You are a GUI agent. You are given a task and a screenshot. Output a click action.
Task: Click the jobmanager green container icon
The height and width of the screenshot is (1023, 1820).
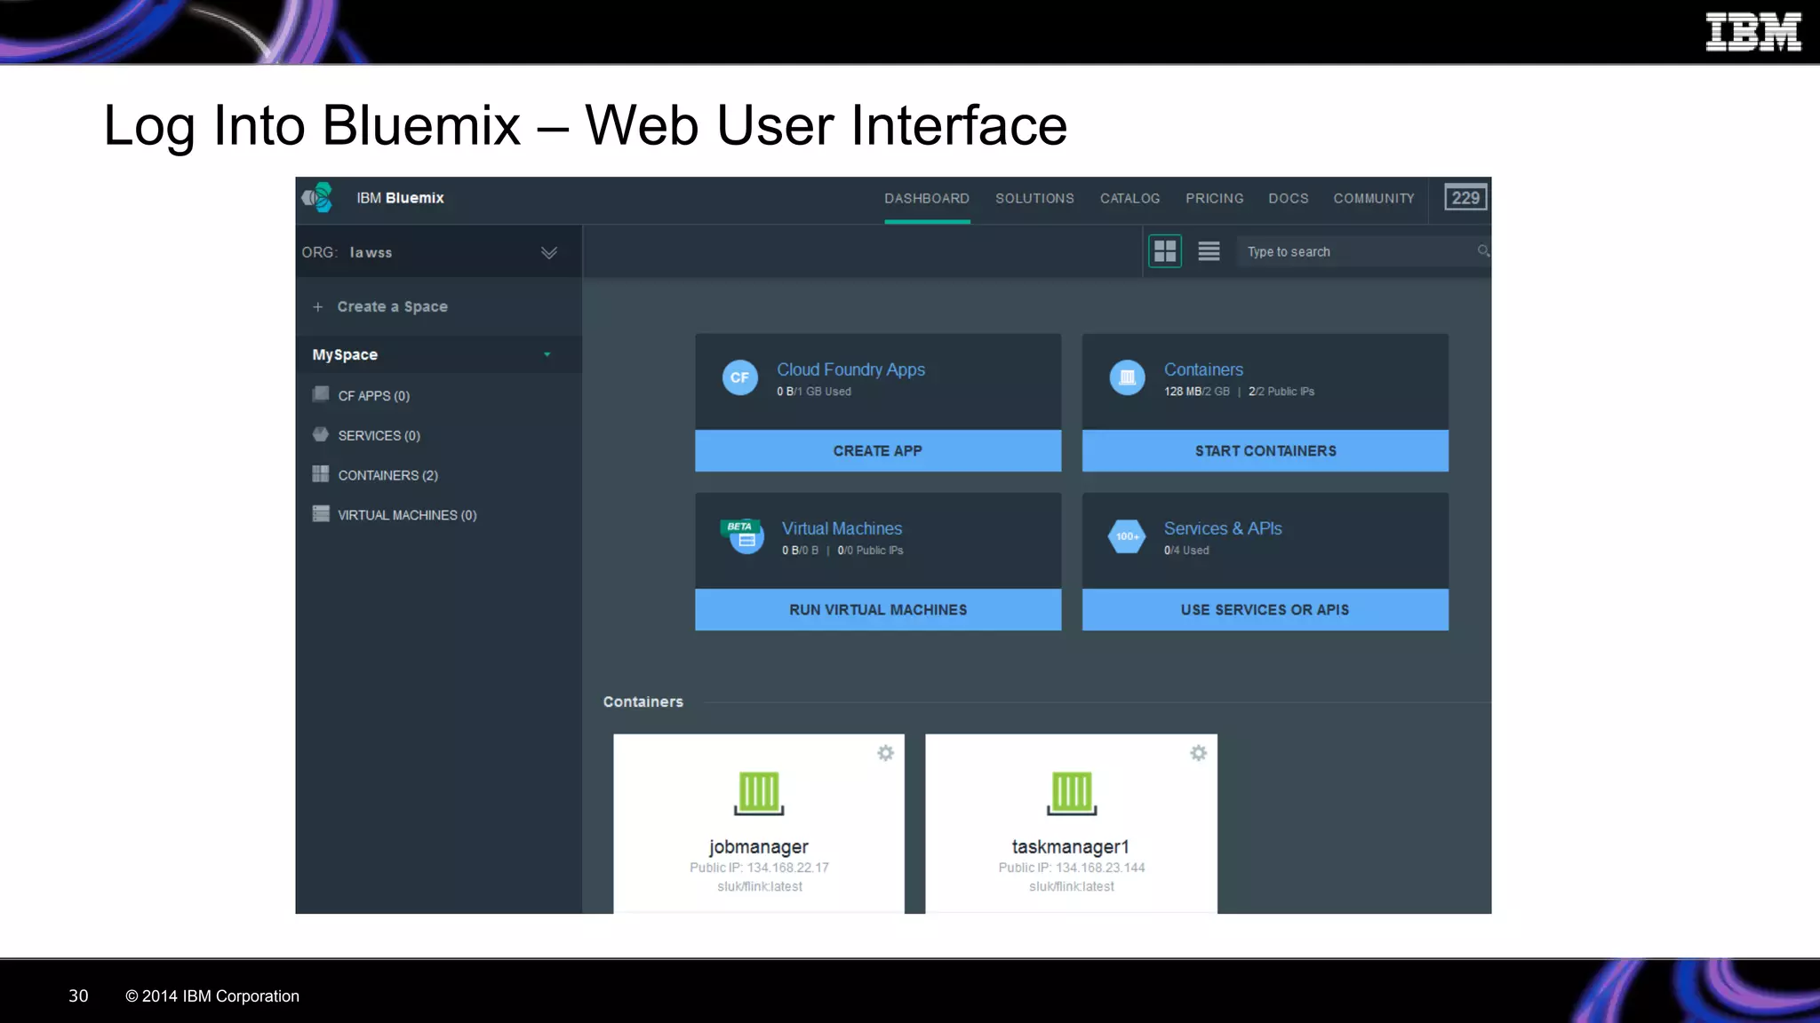click(759, 793)
